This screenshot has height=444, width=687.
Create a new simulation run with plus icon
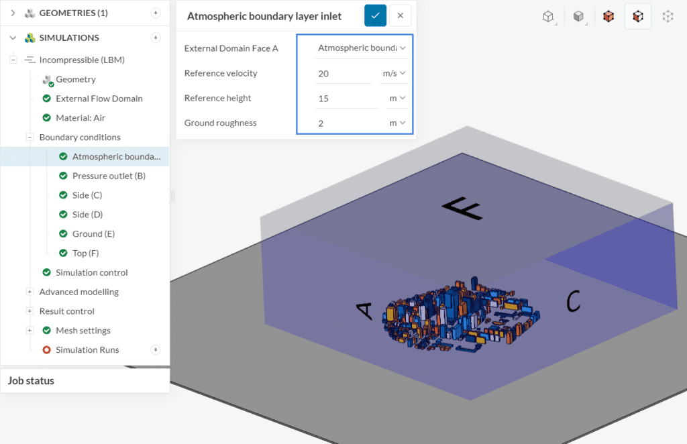pos(156,349)
